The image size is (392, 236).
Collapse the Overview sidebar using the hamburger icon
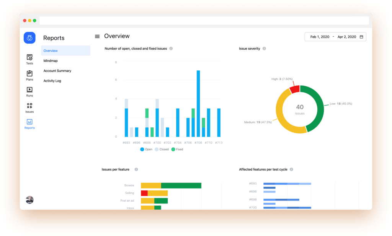97,36
